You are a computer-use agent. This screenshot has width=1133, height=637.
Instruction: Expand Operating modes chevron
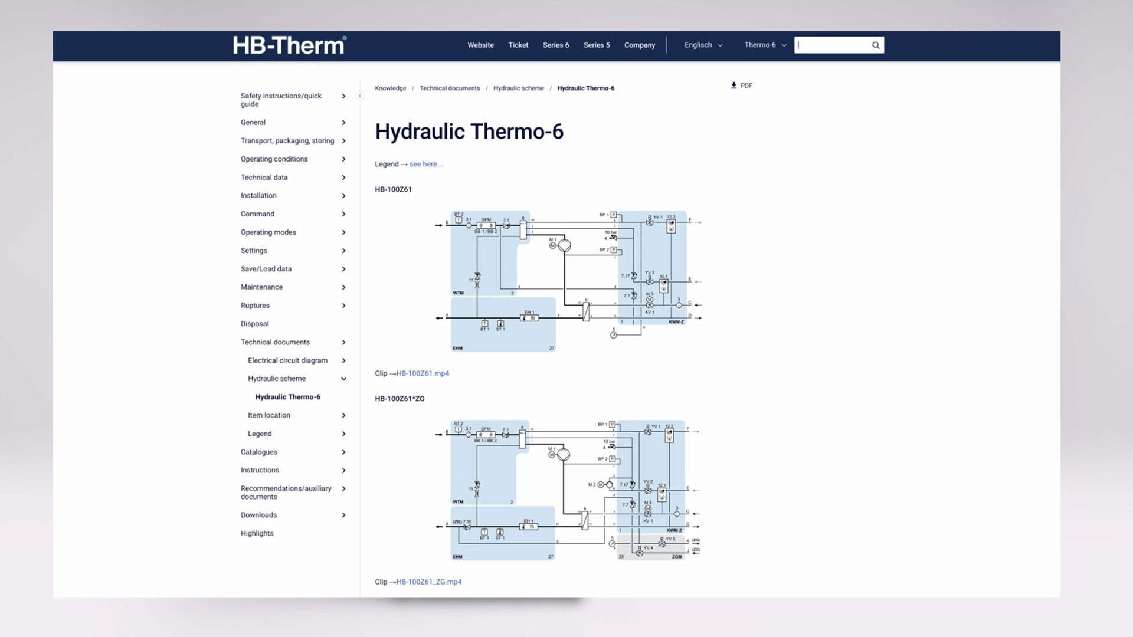pyautogui.click(x=343, y=232)
